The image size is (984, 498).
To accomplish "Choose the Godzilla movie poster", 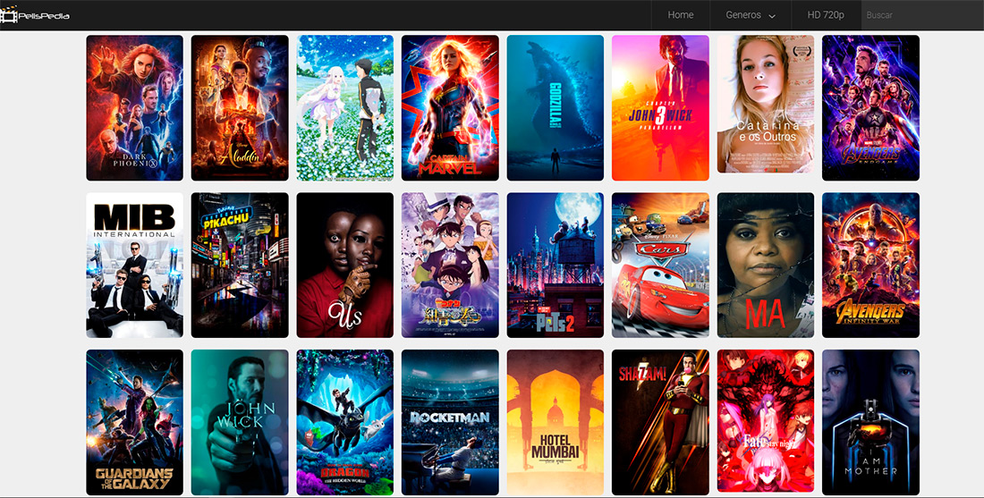I will (x=555, y=107).
